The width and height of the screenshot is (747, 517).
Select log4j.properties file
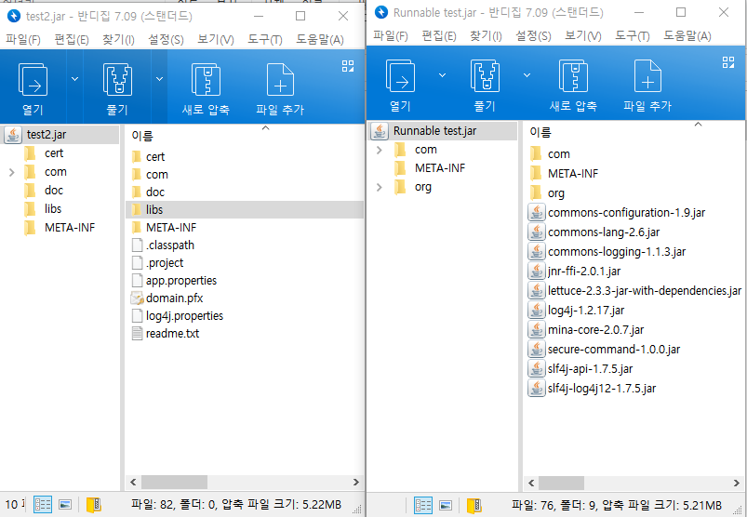[x=178, y=316]
